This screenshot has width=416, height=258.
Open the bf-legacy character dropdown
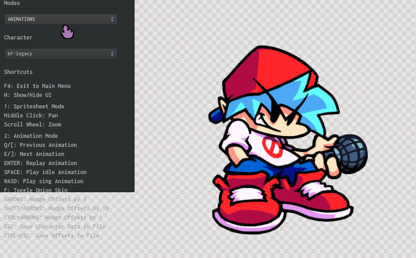click(60, 54)
